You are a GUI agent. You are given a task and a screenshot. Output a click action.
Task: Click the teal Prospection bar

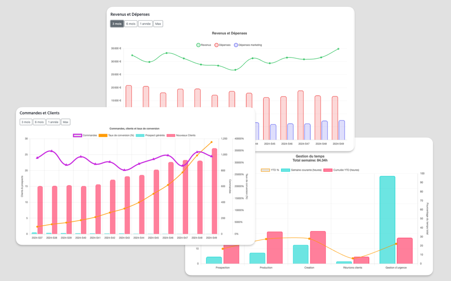click(x=214, y=260)
